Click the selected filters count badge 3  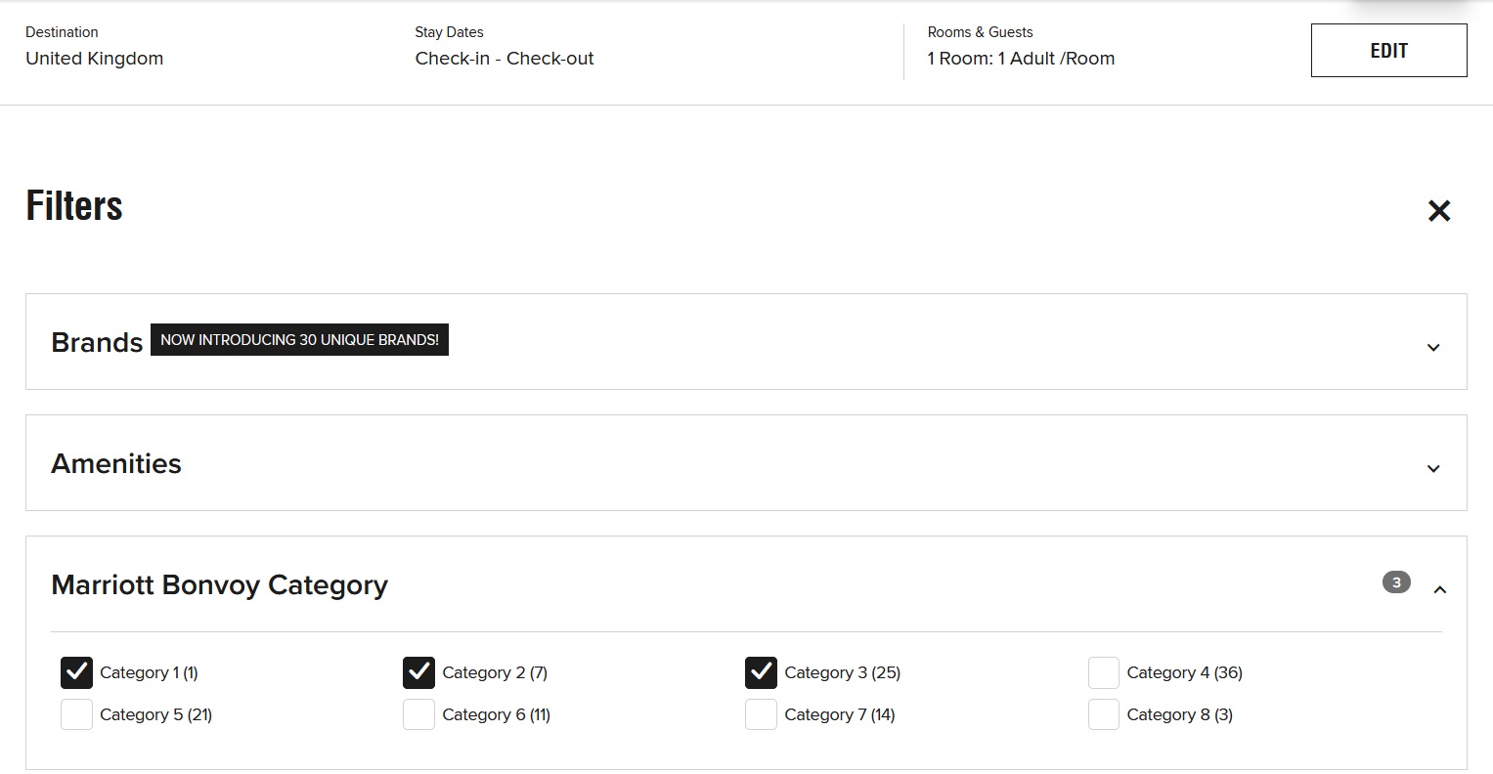tap(1396, 582)
